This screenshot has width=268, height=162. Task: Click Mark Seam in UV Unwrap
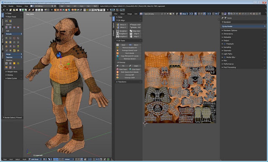click(122, 69)
